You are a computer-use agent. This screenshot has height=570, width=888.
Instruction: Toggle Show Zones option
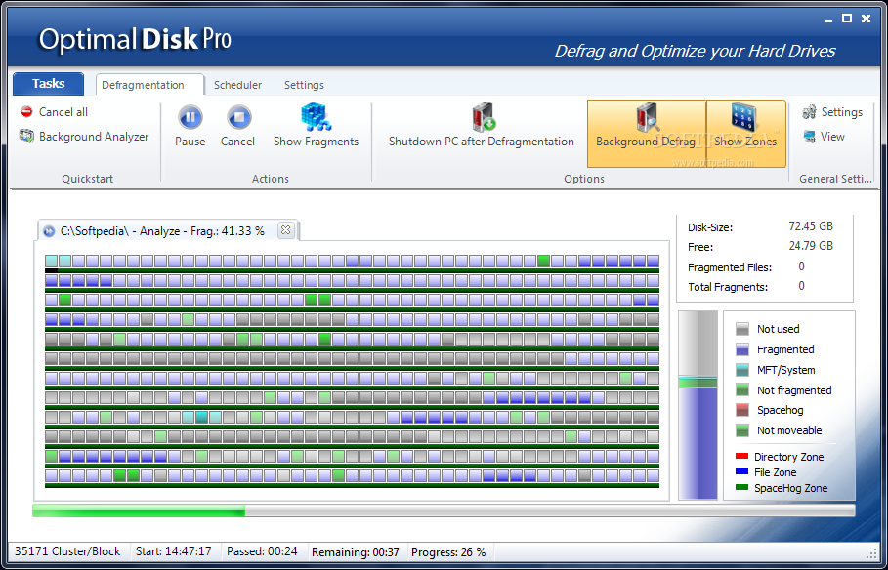(745, 134)
